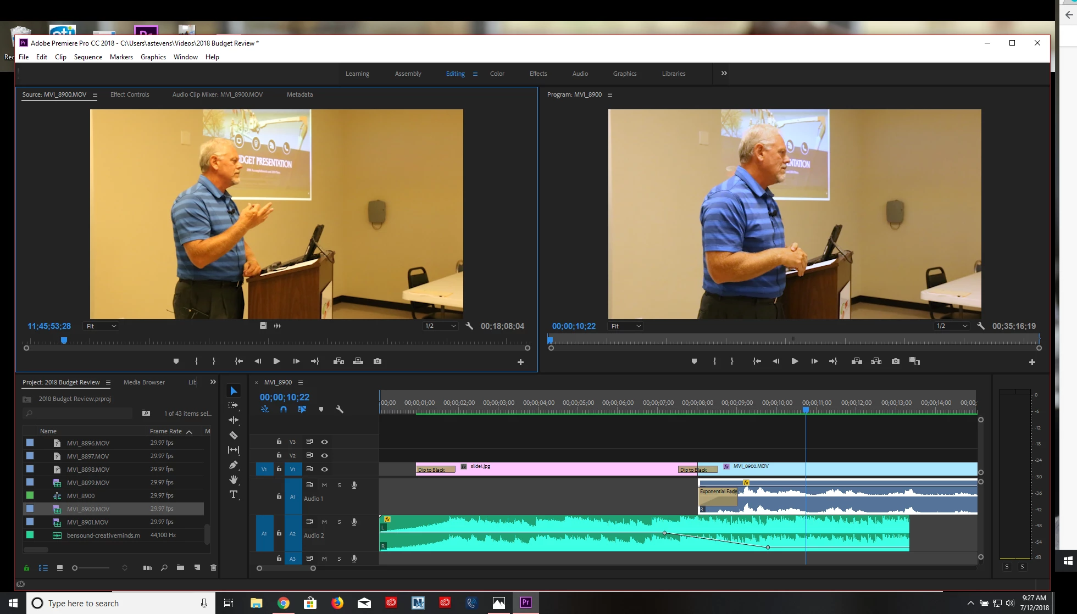
Task: Switch to Effect Controls tab
Action: pos(130,94)
